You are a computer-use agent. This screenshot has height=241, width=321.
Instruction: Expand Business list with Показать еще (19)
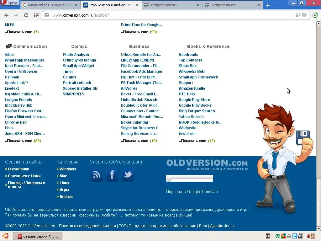pyautogui.click(x=139, y=141)
